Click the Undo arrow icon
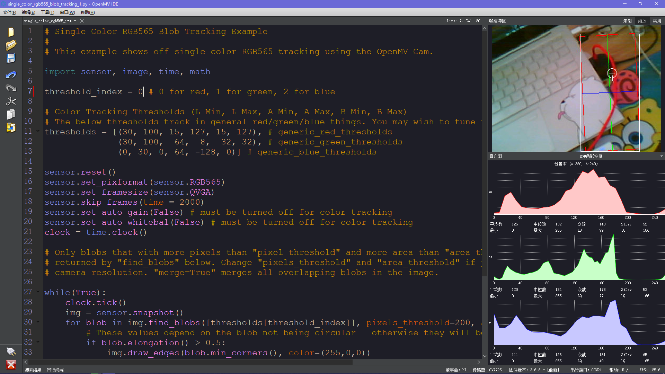Viewport: 665px width, 374px height. pos(11,75)
